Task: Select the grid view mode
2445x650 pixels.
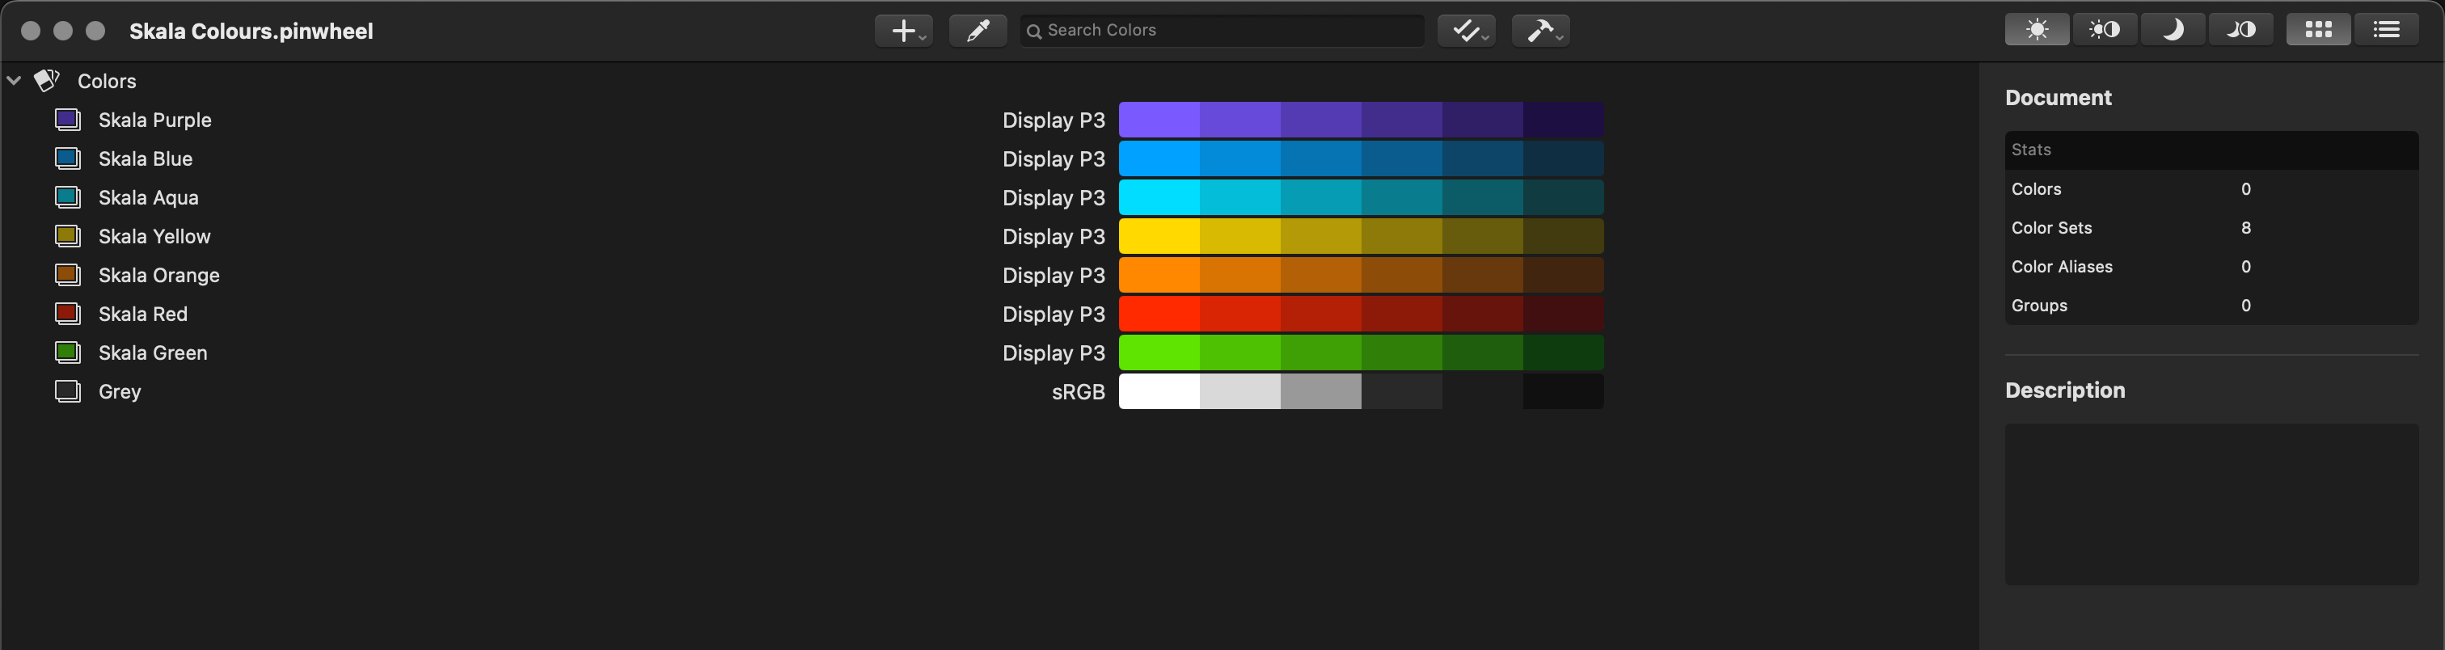Action: point(2318,31)
